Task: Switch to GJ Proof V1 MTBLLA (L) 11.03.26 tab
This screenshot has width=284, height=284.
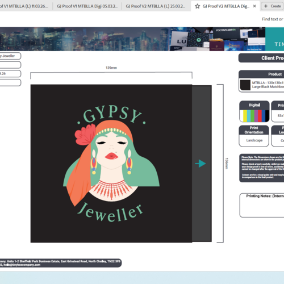Action: 24,6
